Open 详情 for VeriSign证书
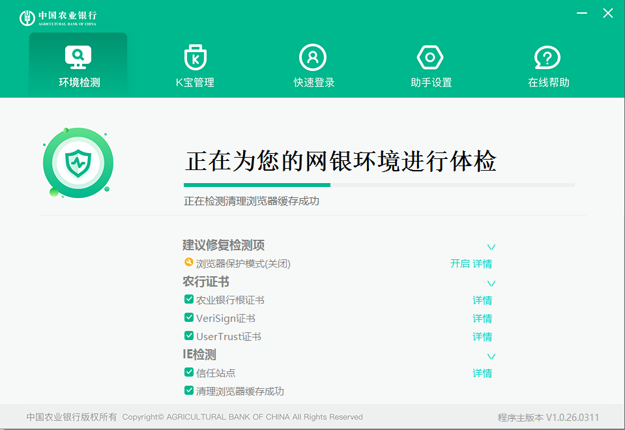Screen dimensions: 625x430 click(x=482, y=319)
